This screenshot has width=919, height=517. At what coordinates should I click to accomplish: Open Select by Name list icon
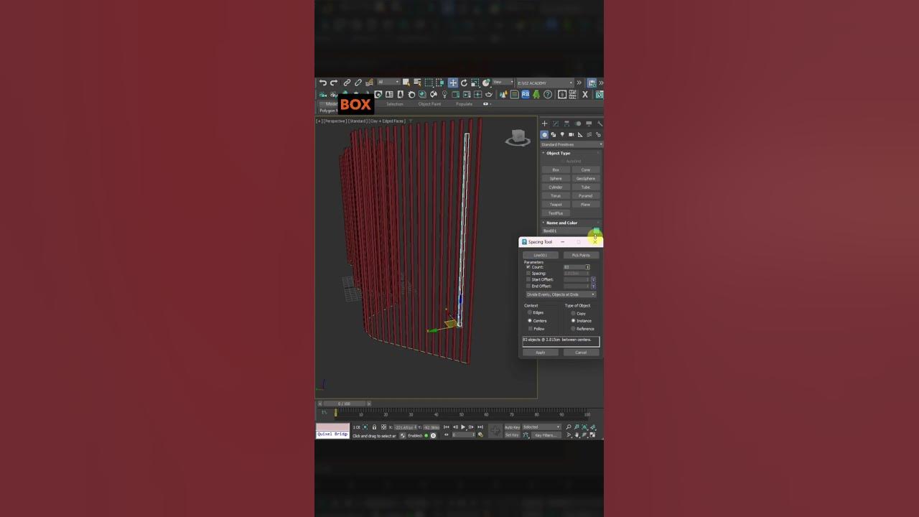coord(417,83)
